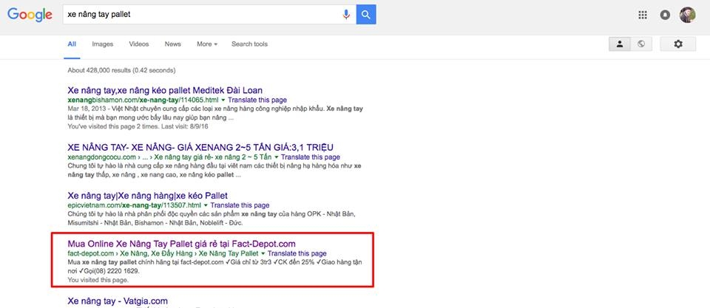The width and height of the screenshot is (710, 308).
Task: Open the Fact-Depot.com result title
Action: click(x=182, y=244)
